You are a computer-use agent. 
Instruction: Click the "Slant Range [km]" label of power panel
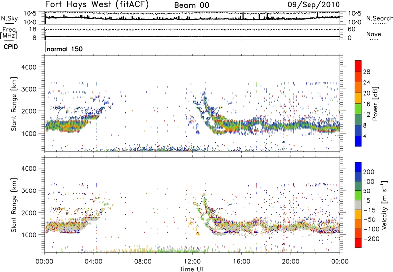click(14, 104)
